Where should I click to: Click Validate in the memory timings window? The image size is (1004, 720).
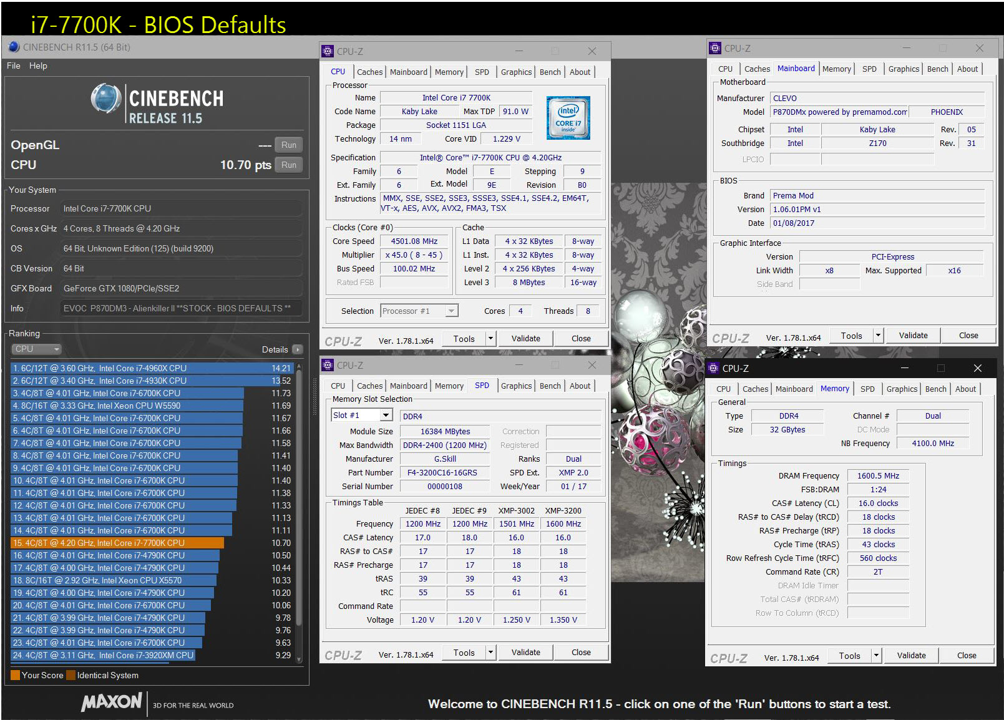[x=912, y=655]
